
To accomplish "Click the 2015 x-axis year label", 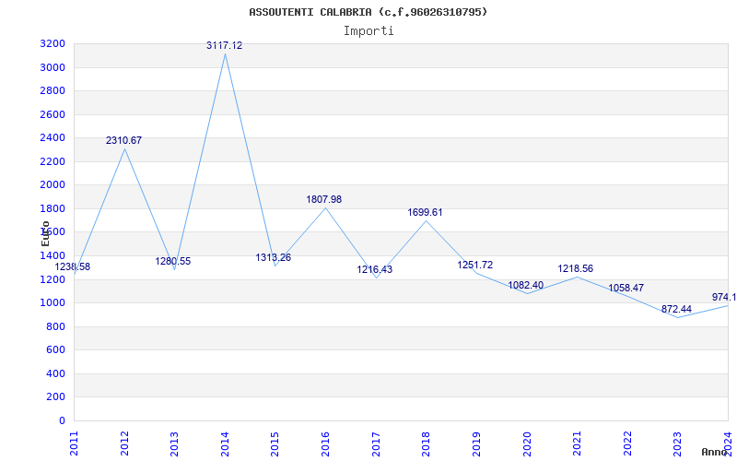I will point(275,443).
